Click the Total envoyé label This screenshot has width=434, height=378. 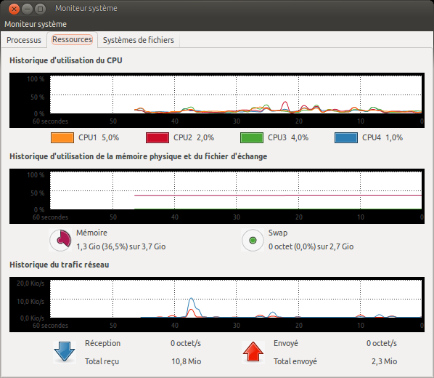click(x=295, y=361)
